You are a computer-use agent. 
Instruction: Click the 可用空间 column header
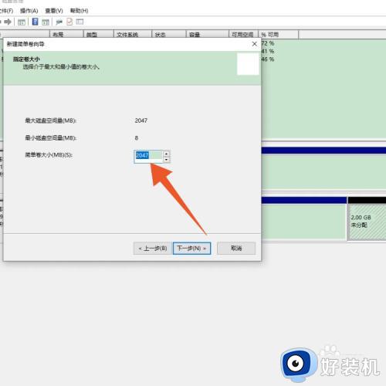pos(243,34)
